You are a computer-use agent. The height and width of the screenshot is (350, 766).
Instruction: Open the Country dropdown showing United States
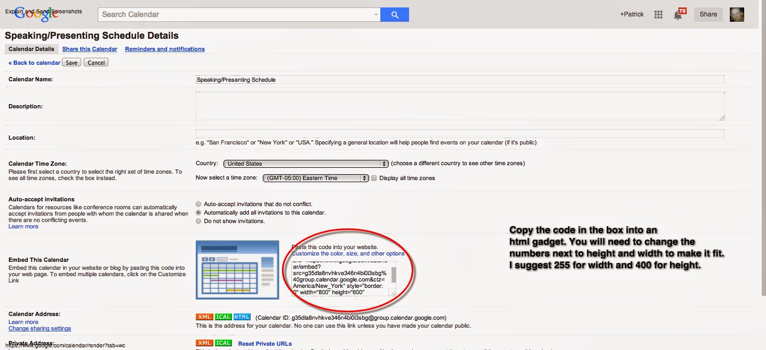pos(306,164)
